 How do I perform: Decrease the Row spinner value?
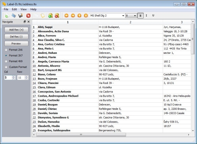point(26,79)
